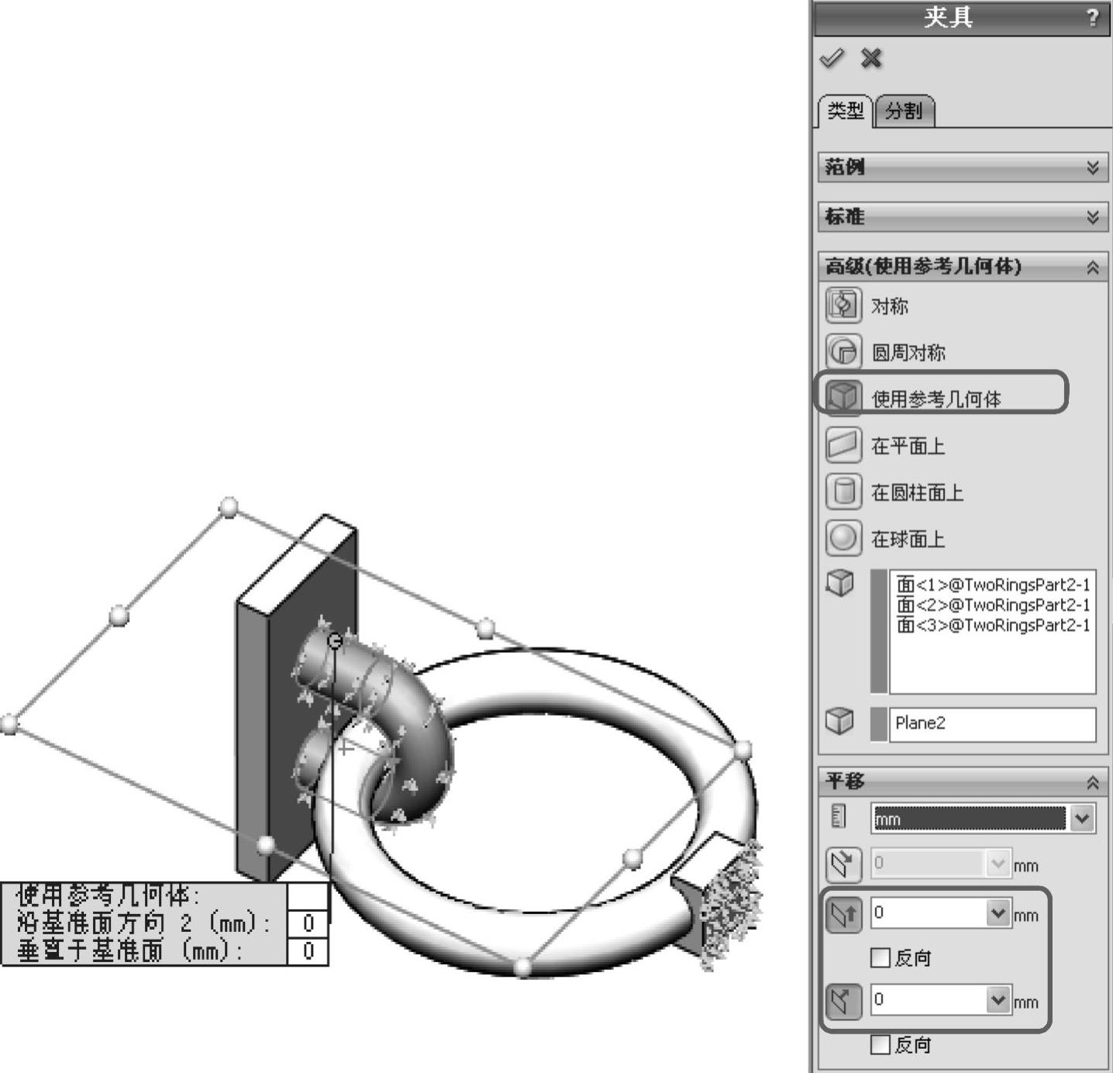Collapse the 平移 translation section
The height and width of the screenshot is (1073, 1113).
pos(1092,782)
